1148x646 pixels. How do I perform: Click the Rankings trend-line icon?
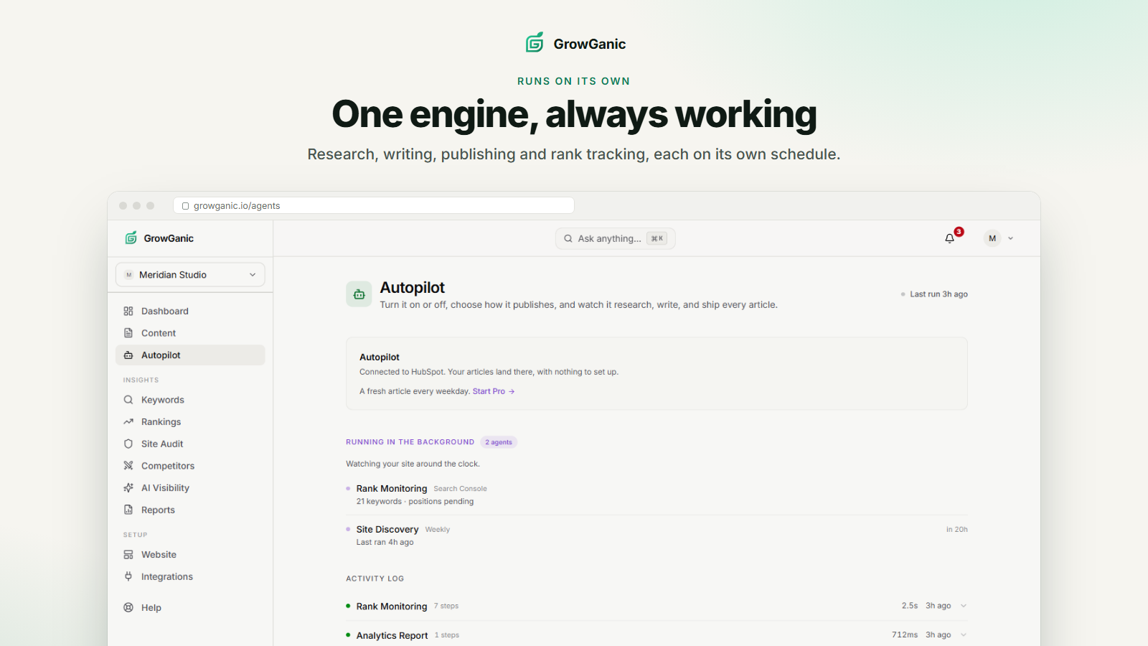128,422
